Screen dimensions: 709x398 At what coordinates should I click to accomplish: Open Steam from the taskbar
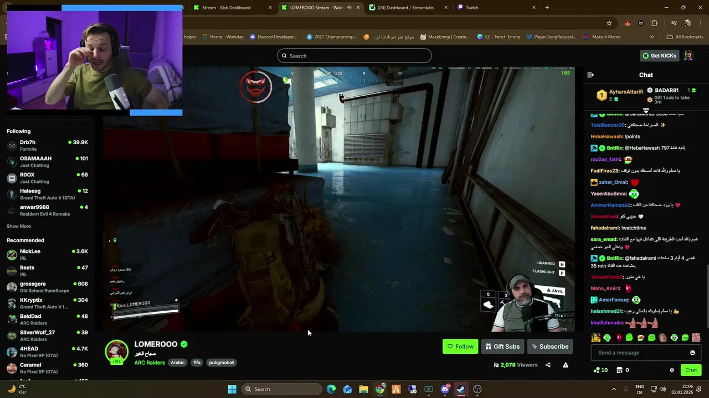[461, 389]
